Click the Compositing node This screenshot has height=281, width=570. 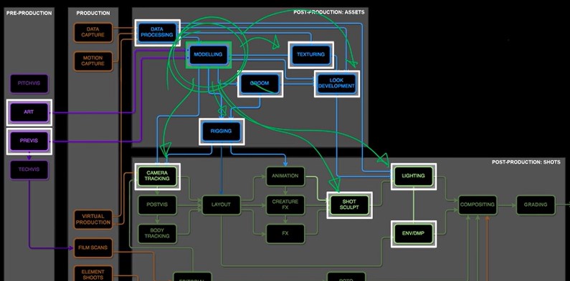pyautogui.click(x=478, y=205)
